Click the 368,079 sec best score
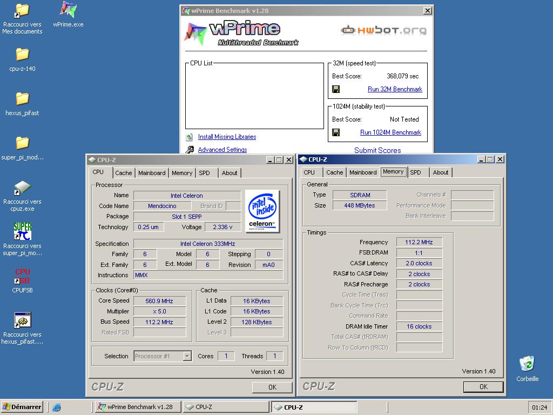553x415 pixels. coord(403,76)
